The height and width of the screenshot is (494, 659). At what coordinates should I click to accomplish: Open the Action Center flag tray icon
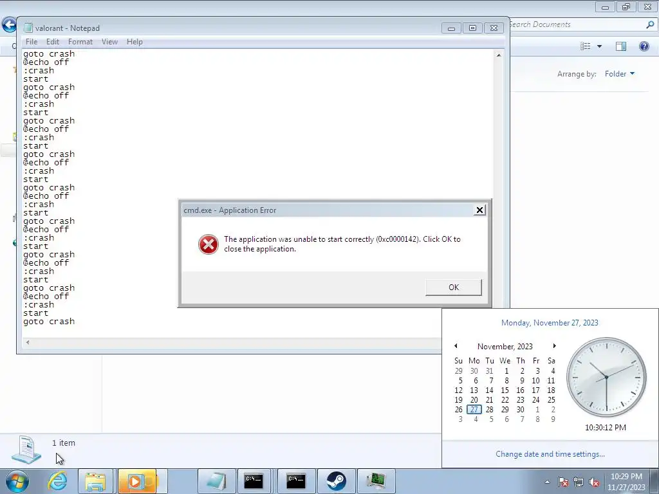point(563,482)
